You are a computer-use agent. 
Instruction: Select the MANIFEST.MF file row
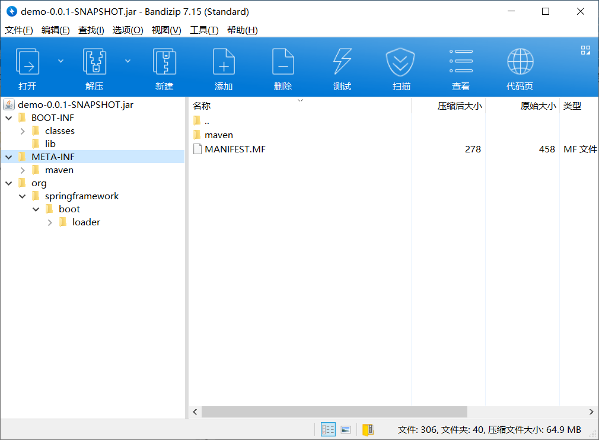point(393,149)
